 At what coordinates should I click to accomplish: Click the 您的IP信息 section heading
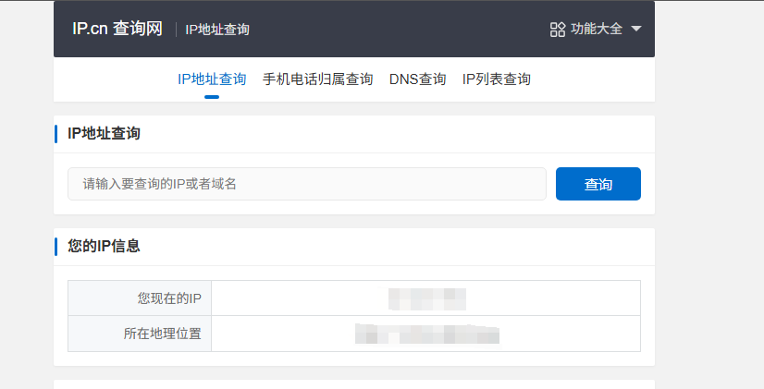pyautogui.click(x=104, y=246)
